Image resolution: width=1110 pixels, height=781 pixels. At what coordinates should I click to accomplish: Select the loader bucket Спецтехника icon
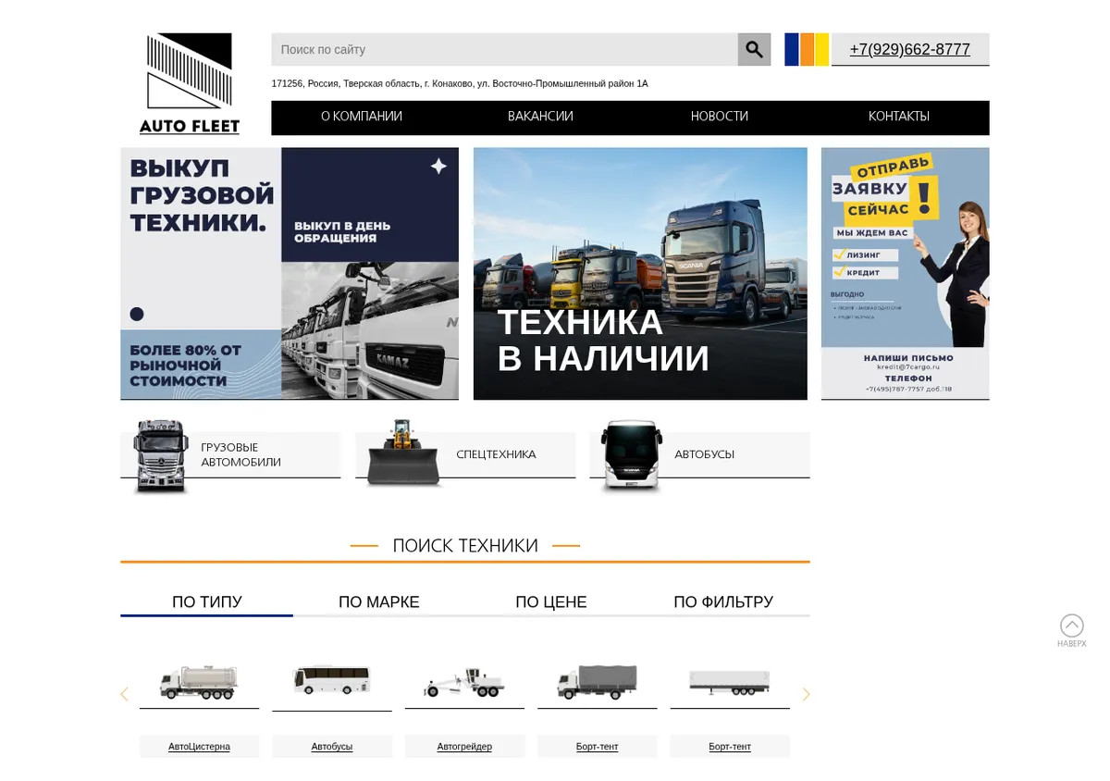402,453
